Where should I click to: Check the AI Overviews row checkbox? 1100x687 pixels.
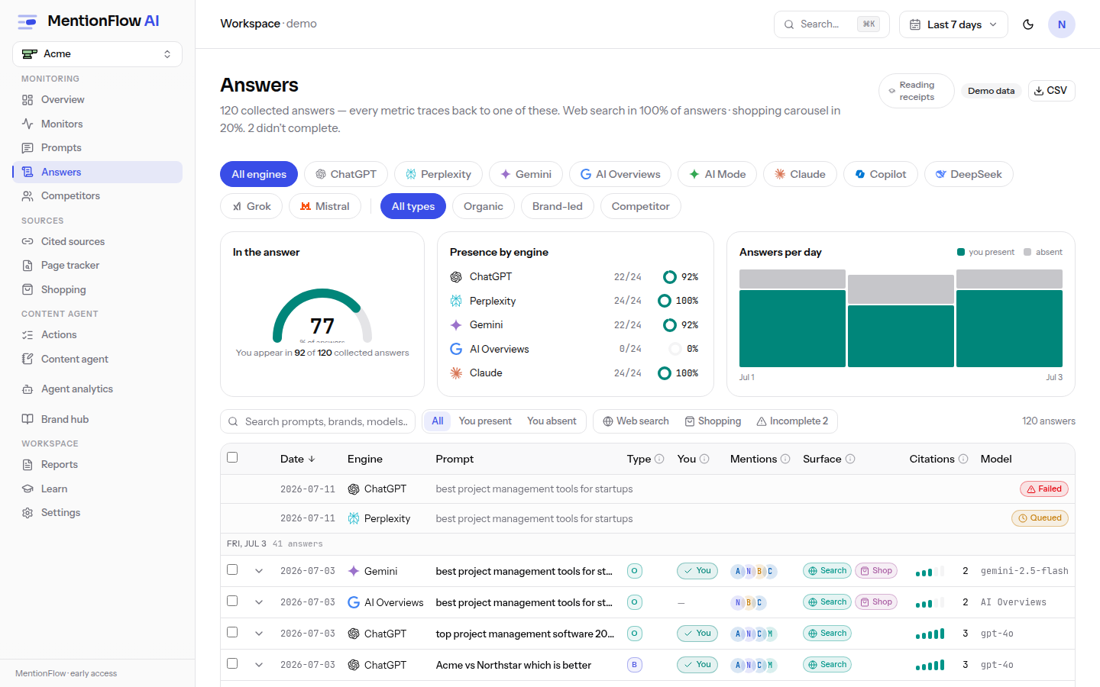(232, 601)
